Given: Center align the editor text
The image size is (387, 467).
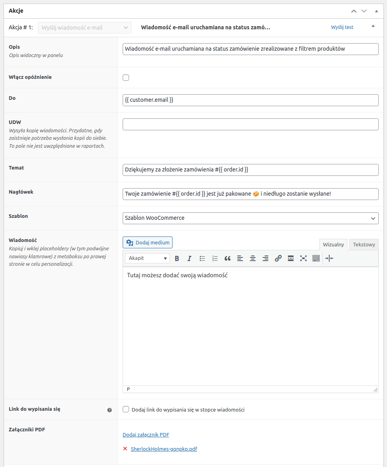Looking at the screenshot, I should tap(253, 258).
